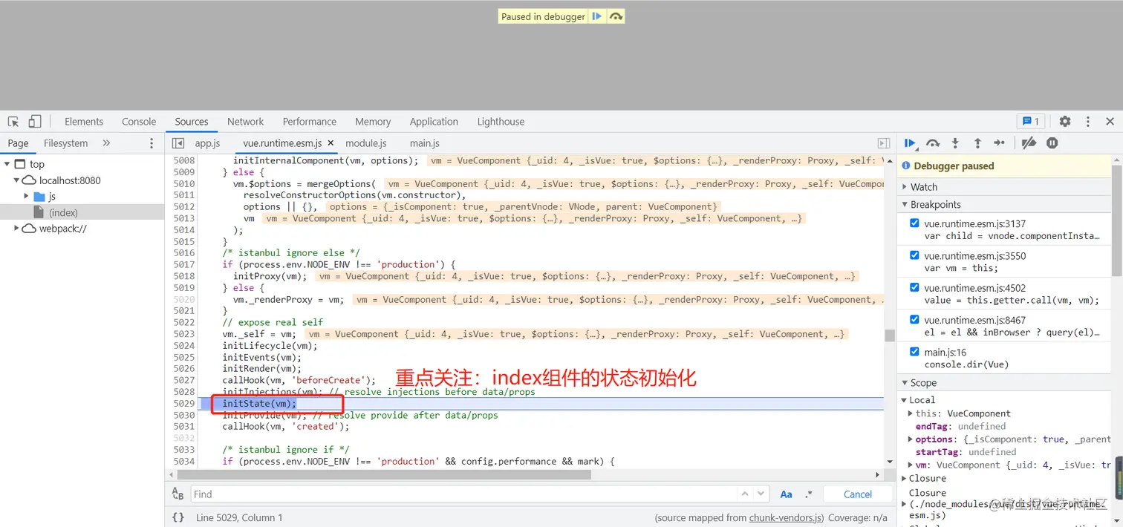Close the DevTools panel
Screen dimensions: 1123x527
[1110, 121]
